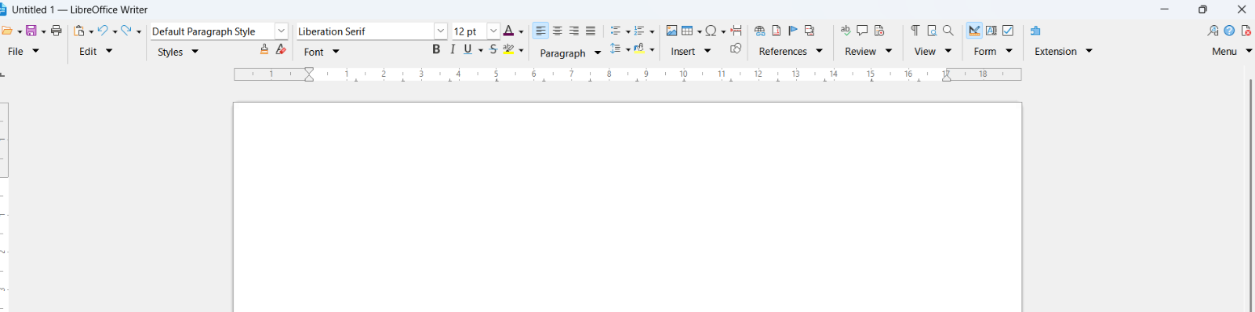Open Print Preview
Image resolution: width=1255 pixels, height=312 pixels.
coord(932,31)
